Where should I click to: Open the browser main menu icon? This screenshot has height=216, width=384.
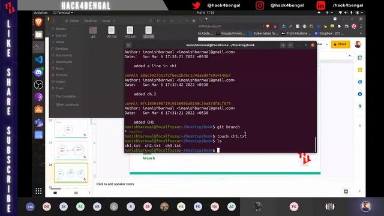point(361,26)
